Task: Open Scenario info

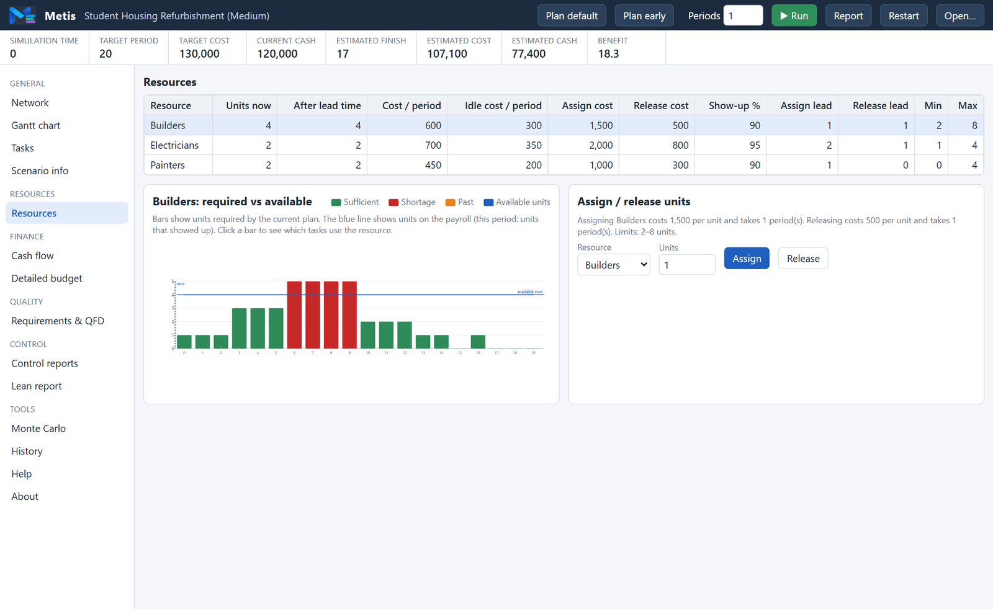Action: (67, 171)
